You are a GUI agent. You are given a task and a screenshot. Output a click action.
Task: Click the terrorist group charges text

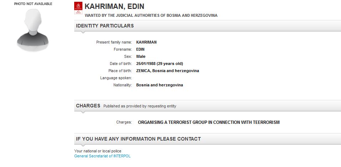(x=209, y=122)
